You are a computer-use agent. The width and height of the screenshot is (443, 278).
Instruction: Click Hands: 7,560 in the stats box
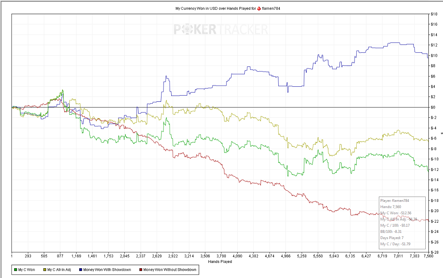[x=391, y=207]
